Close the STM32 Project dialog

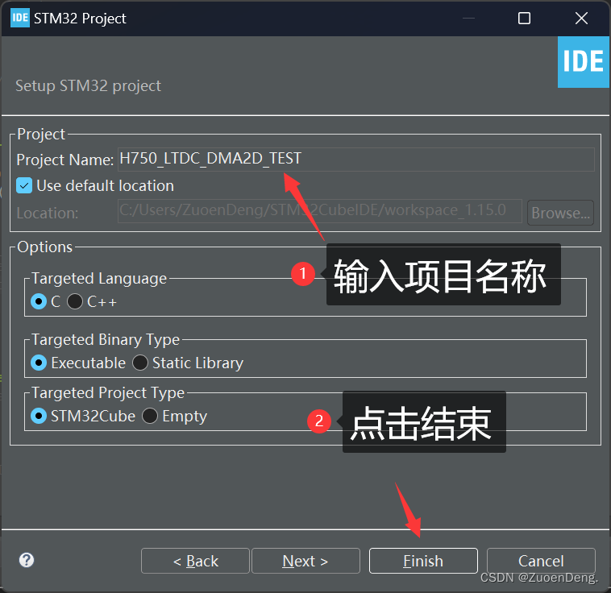click(581, 18)
